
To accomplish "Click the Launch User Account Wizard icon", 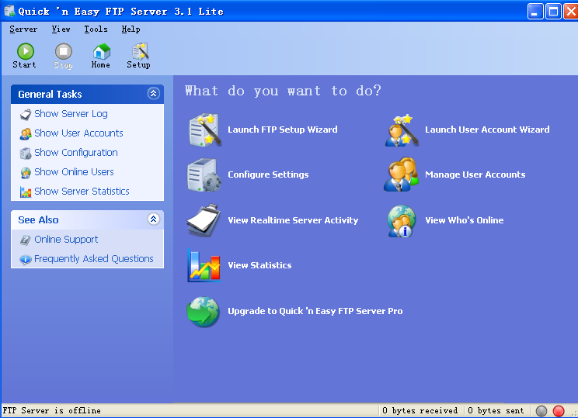I will click(x=402, y=130).
